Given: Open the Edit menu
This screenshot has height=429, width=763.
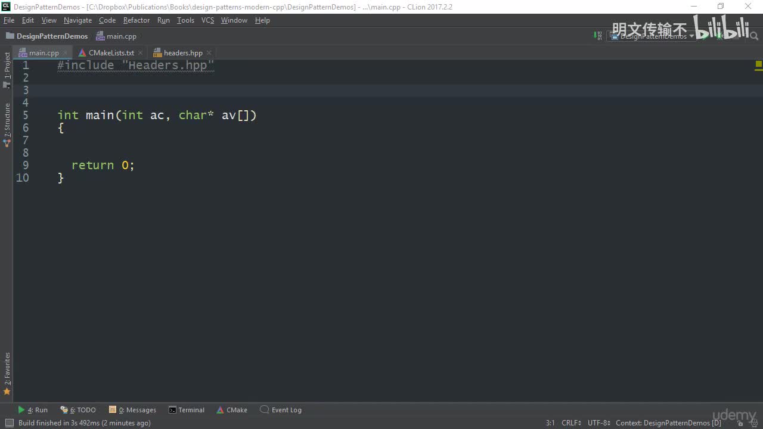Looking at the screenshot, I should click(x=28, y=20).
